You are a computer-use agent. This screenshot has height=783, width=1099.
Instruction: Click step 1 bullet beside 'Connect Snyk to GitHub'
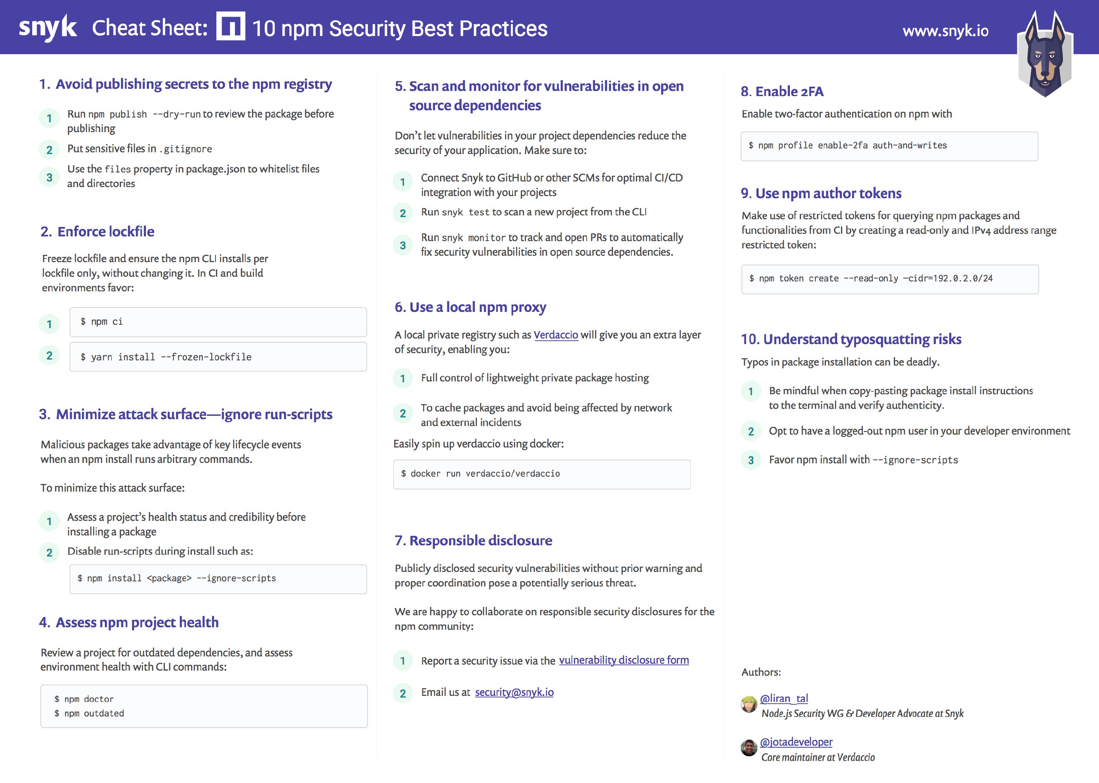pos(403,182)
